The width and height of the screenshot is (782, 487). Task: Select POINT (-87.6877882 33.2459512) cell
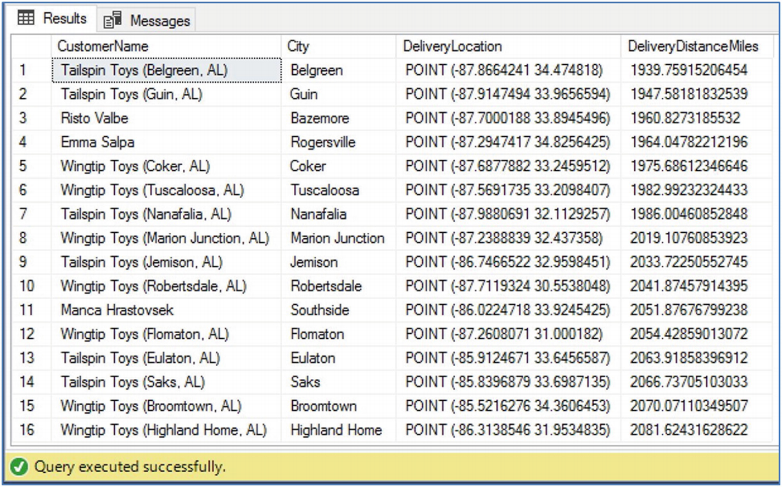click(x=509, y=166)
